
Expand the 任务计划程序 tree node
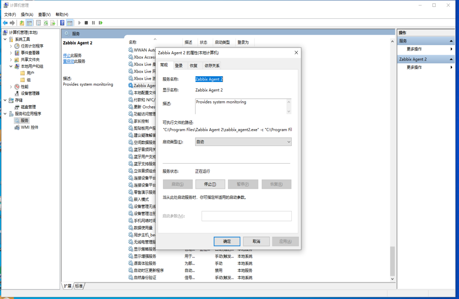[x=11, y=46]
